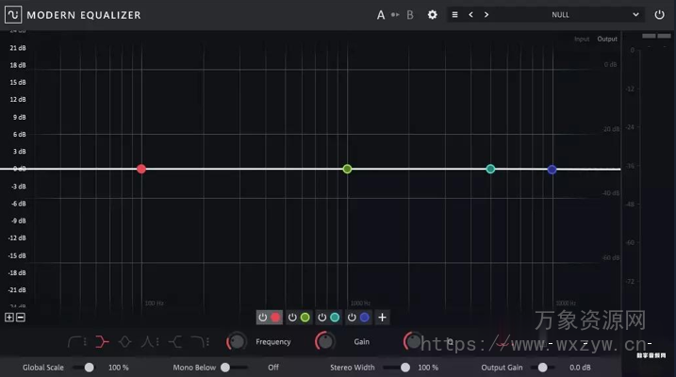Viewport: 676px width, 377px height.
Task: Click the Frequency knob
Action: click(x=237, y=342)
